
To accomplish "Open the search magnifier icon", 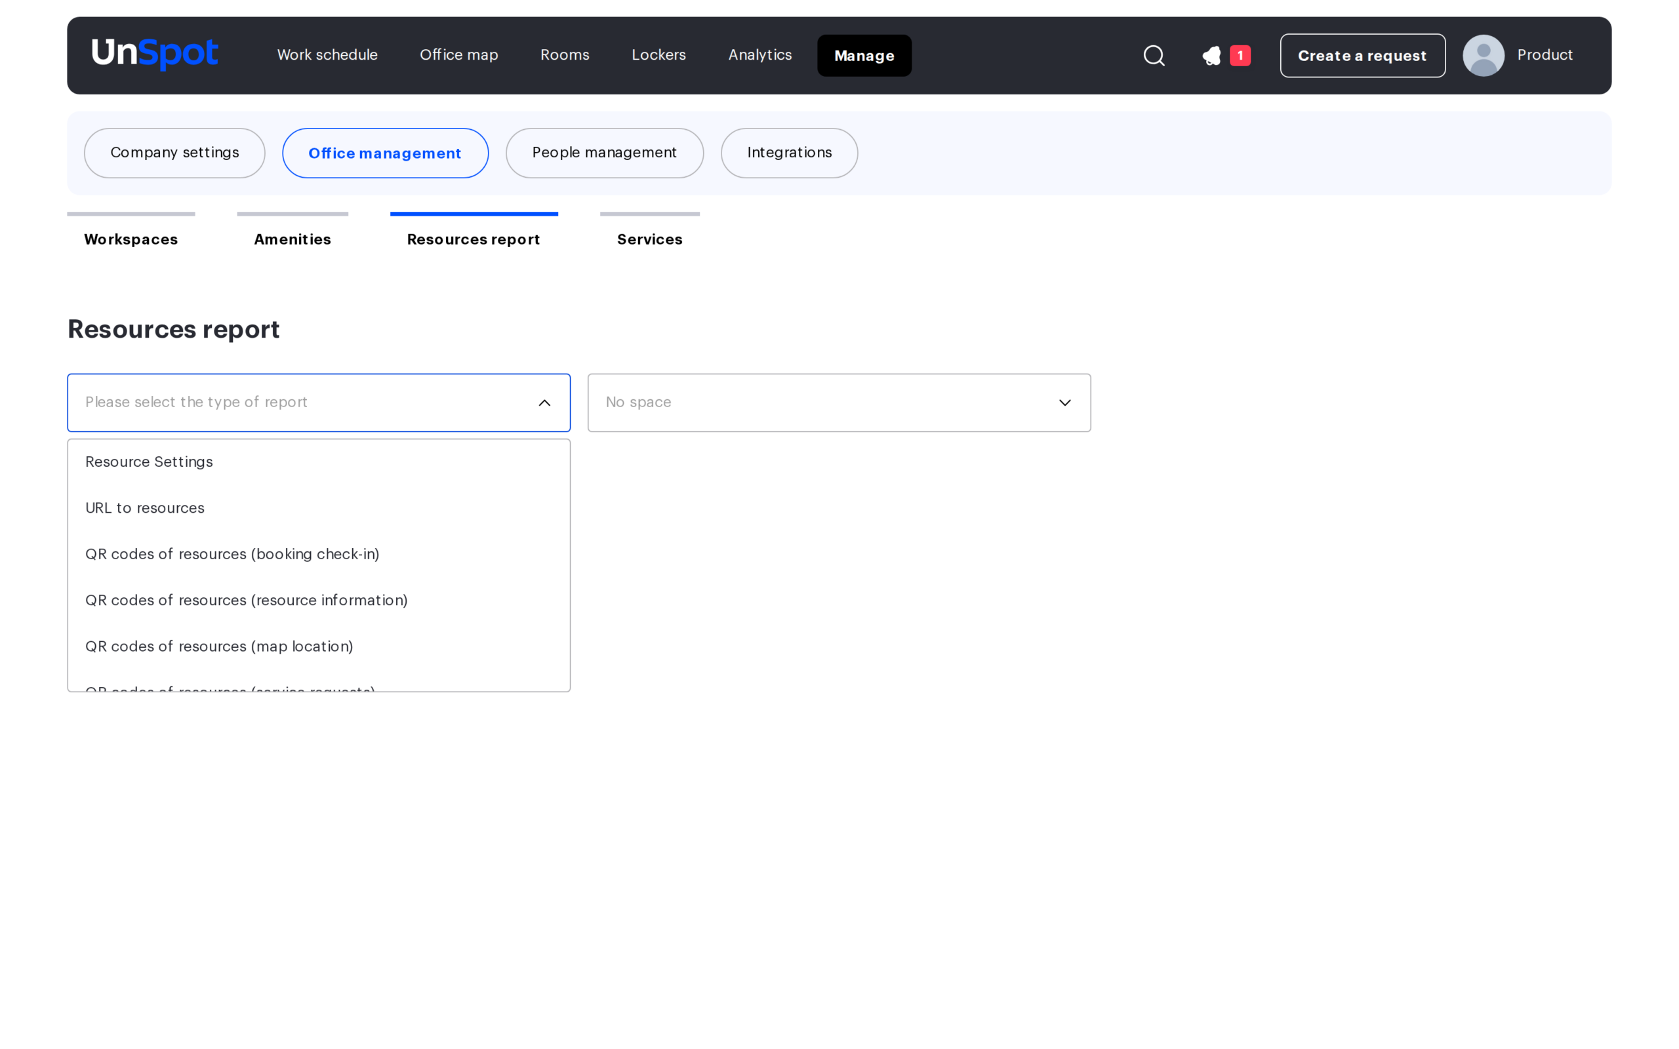I will coord(1154,56).
